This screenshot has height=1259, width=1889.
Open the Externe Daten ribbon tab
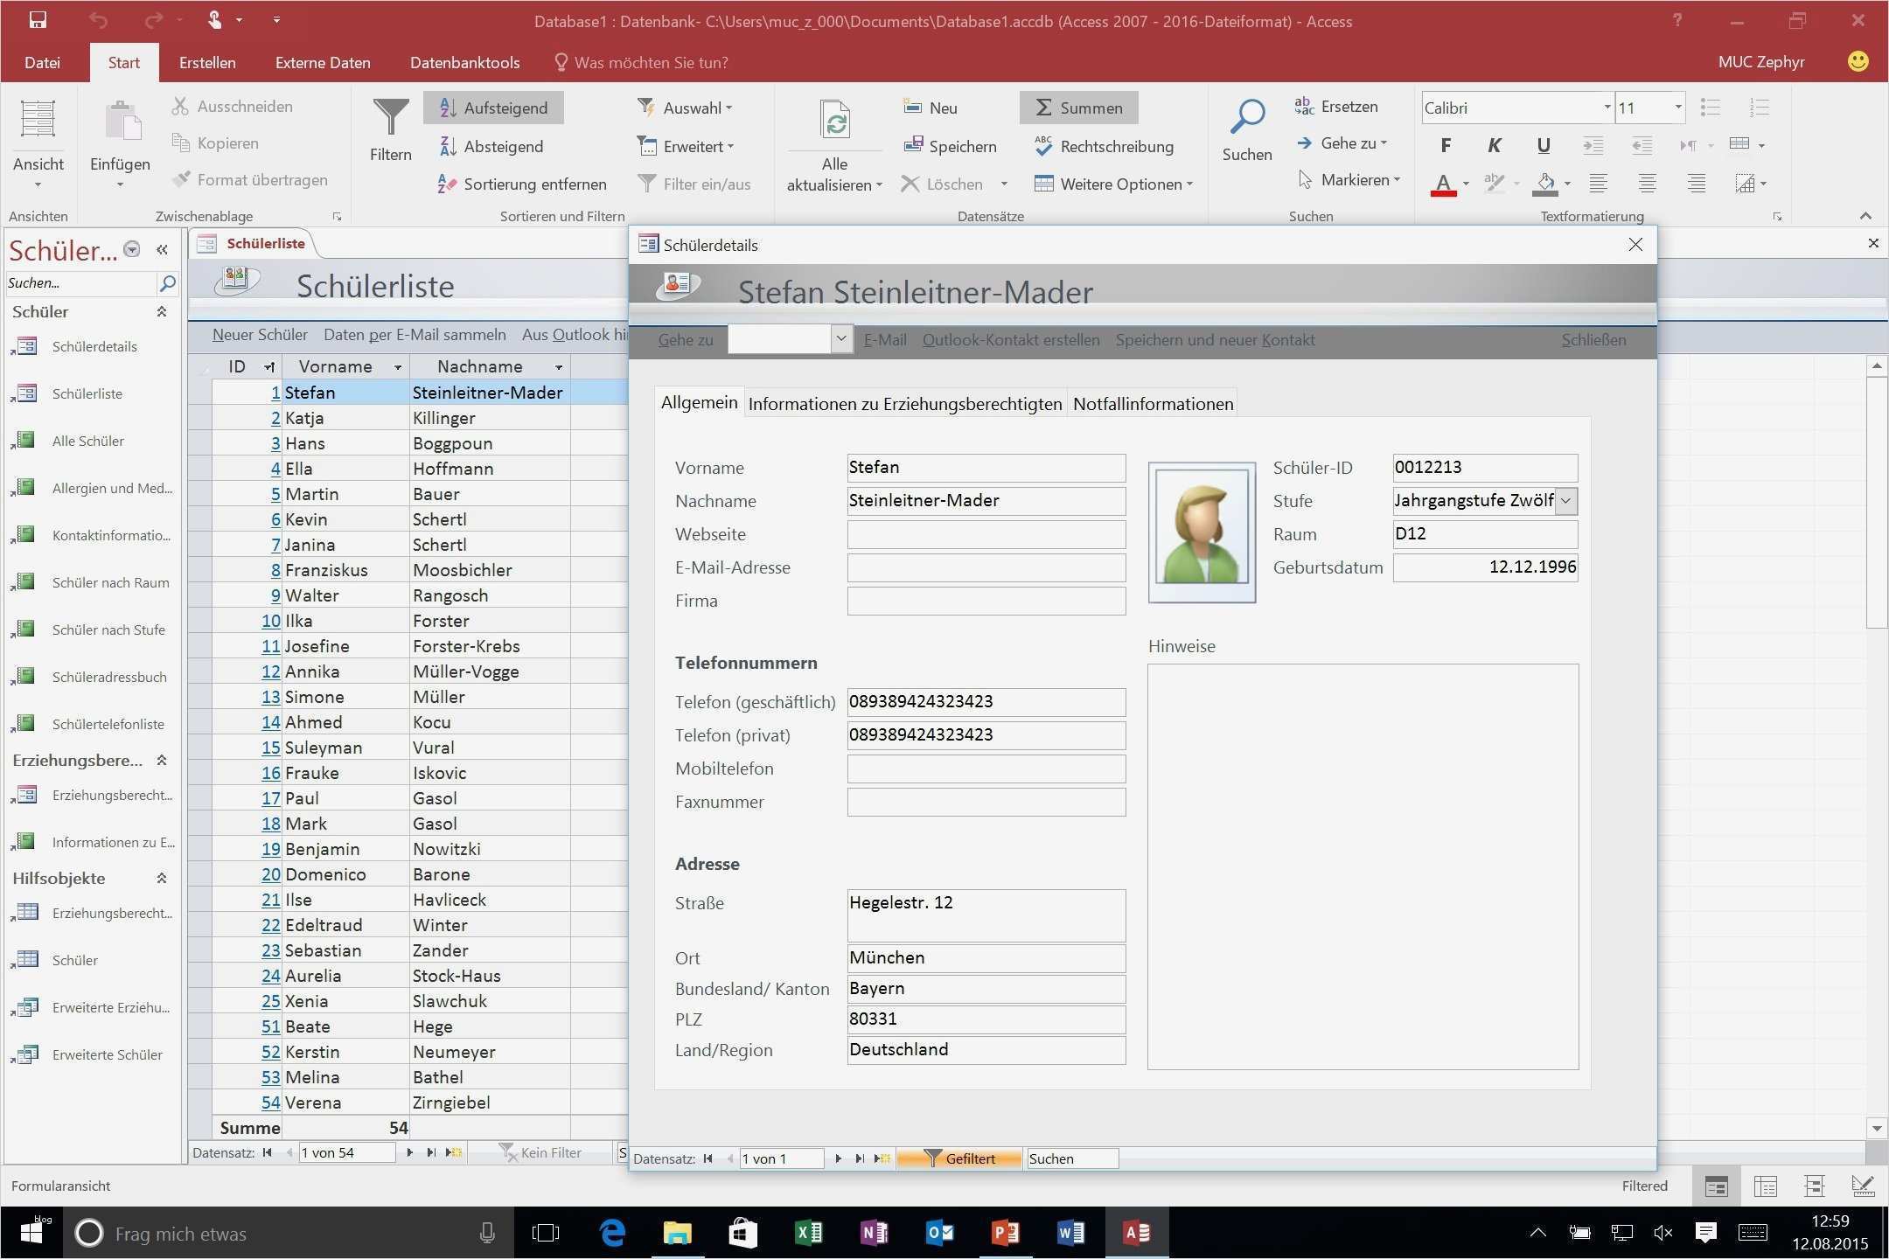click(x=323, y=63)
